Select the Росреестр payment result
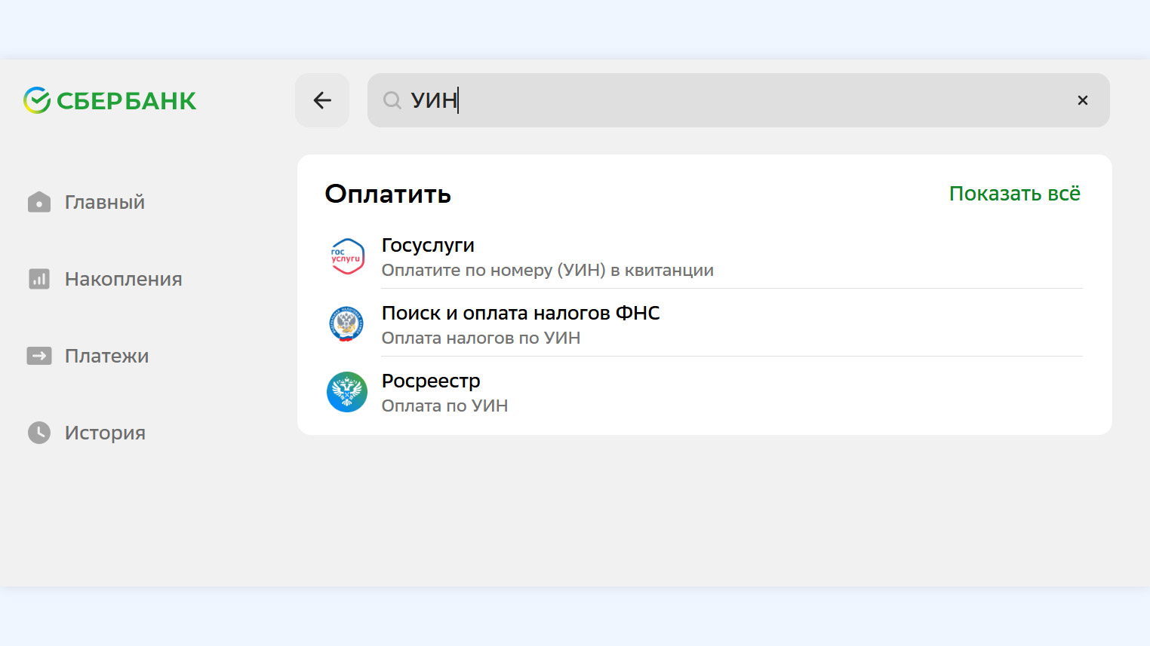Viewport: 1150px width, 646px height. (705, 393)
